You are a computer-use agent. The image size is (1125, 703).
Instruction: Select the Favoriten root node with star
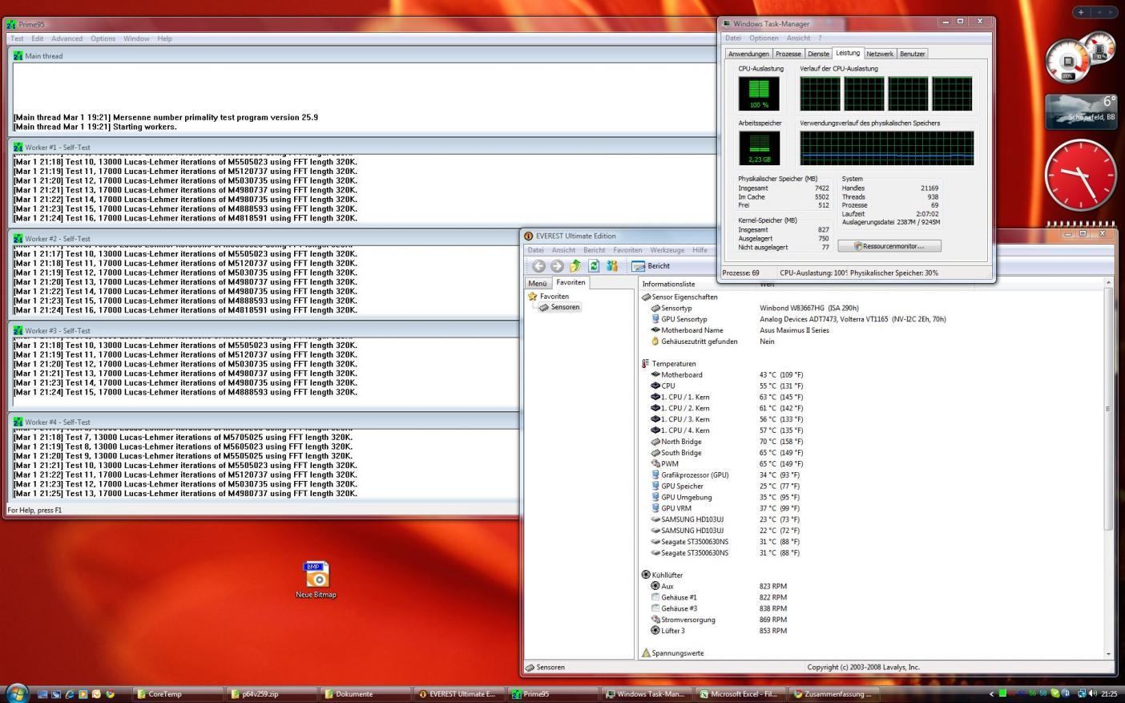tap(548, 297)
